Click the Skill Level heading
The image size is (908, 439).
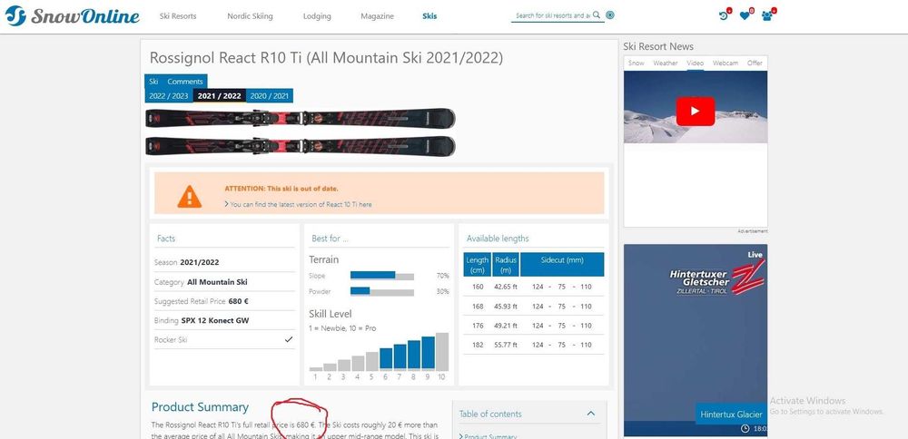pyautogui.click(x=331, y=314)
